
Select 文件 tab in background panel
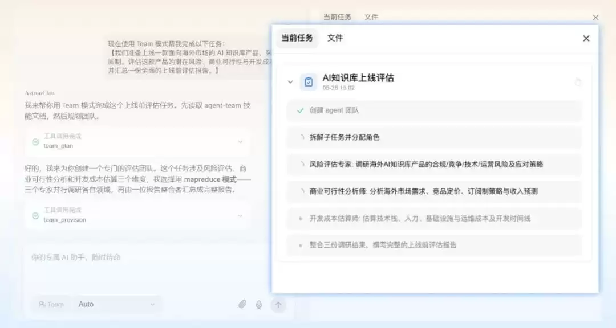(371, 17)
